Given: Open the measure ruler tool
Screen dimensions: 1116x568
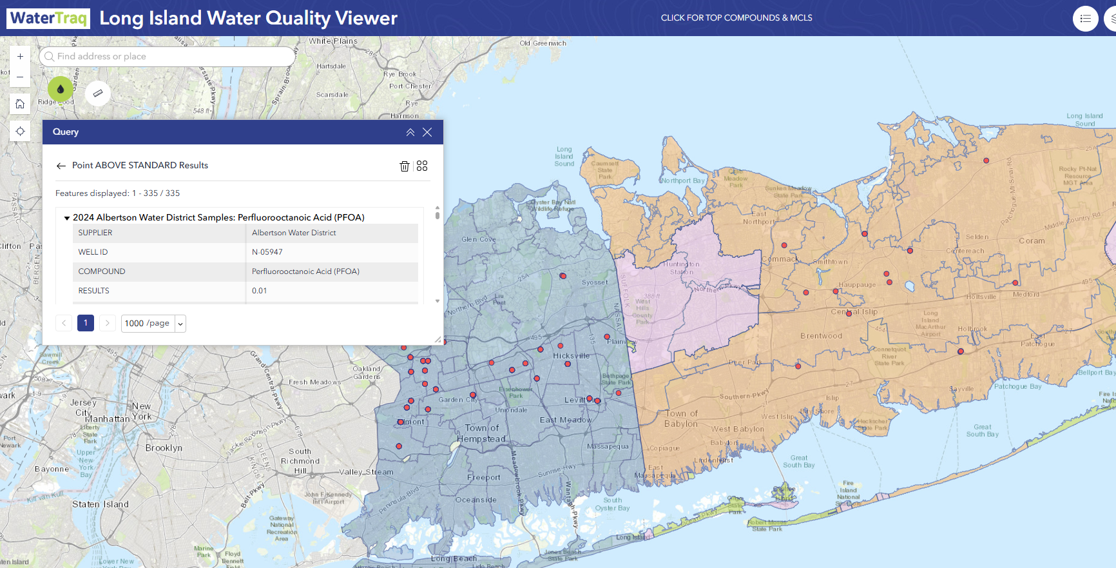Looking at the screenshot, I should click(98, 93).
